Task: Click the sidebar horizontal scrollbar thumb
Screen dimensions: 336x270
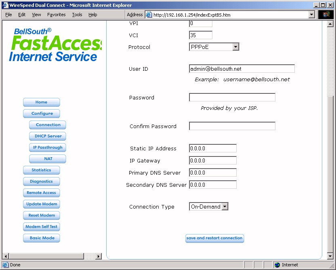Action: point(46,256)
